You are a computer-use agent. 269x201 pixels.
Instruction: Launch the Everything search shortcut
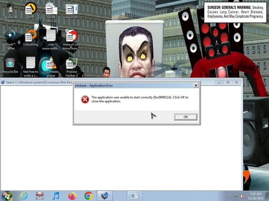click(x=31, y=38)
